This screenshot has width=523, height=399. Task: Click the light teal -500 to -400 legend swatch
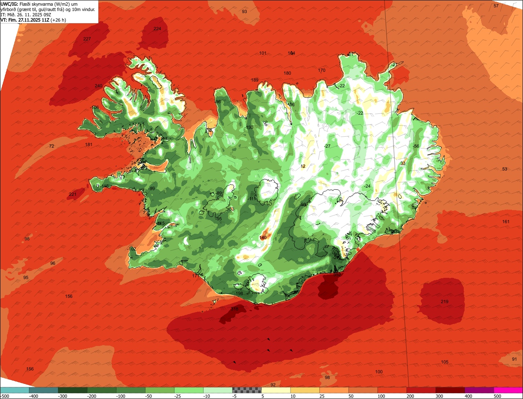pyautogui.click(x=14, y=390)
